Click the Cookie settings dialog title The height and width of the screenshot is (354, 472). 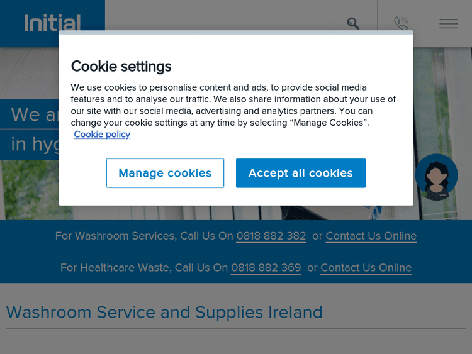click(121, 66)
